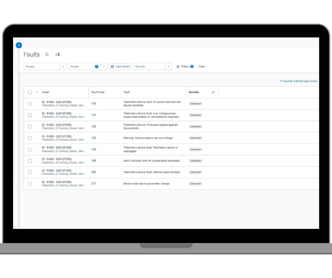
Task: Open fault code 131 link
Action: (x=94, y=115)
